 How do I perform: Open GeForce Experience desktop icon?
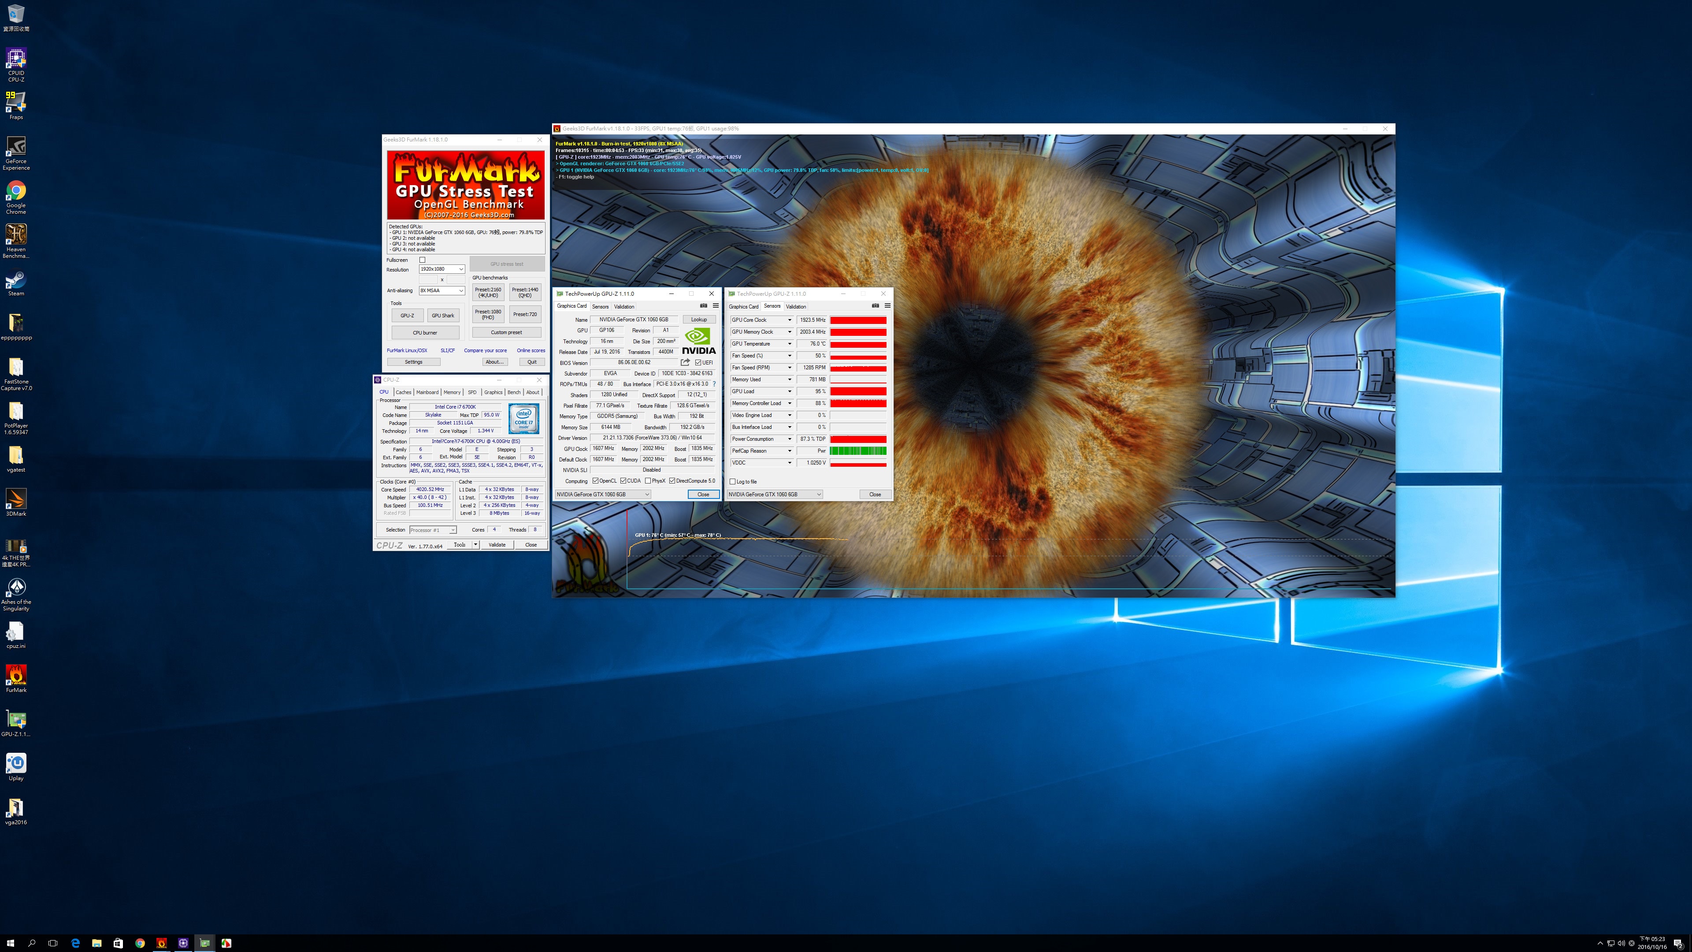(16, 153)
